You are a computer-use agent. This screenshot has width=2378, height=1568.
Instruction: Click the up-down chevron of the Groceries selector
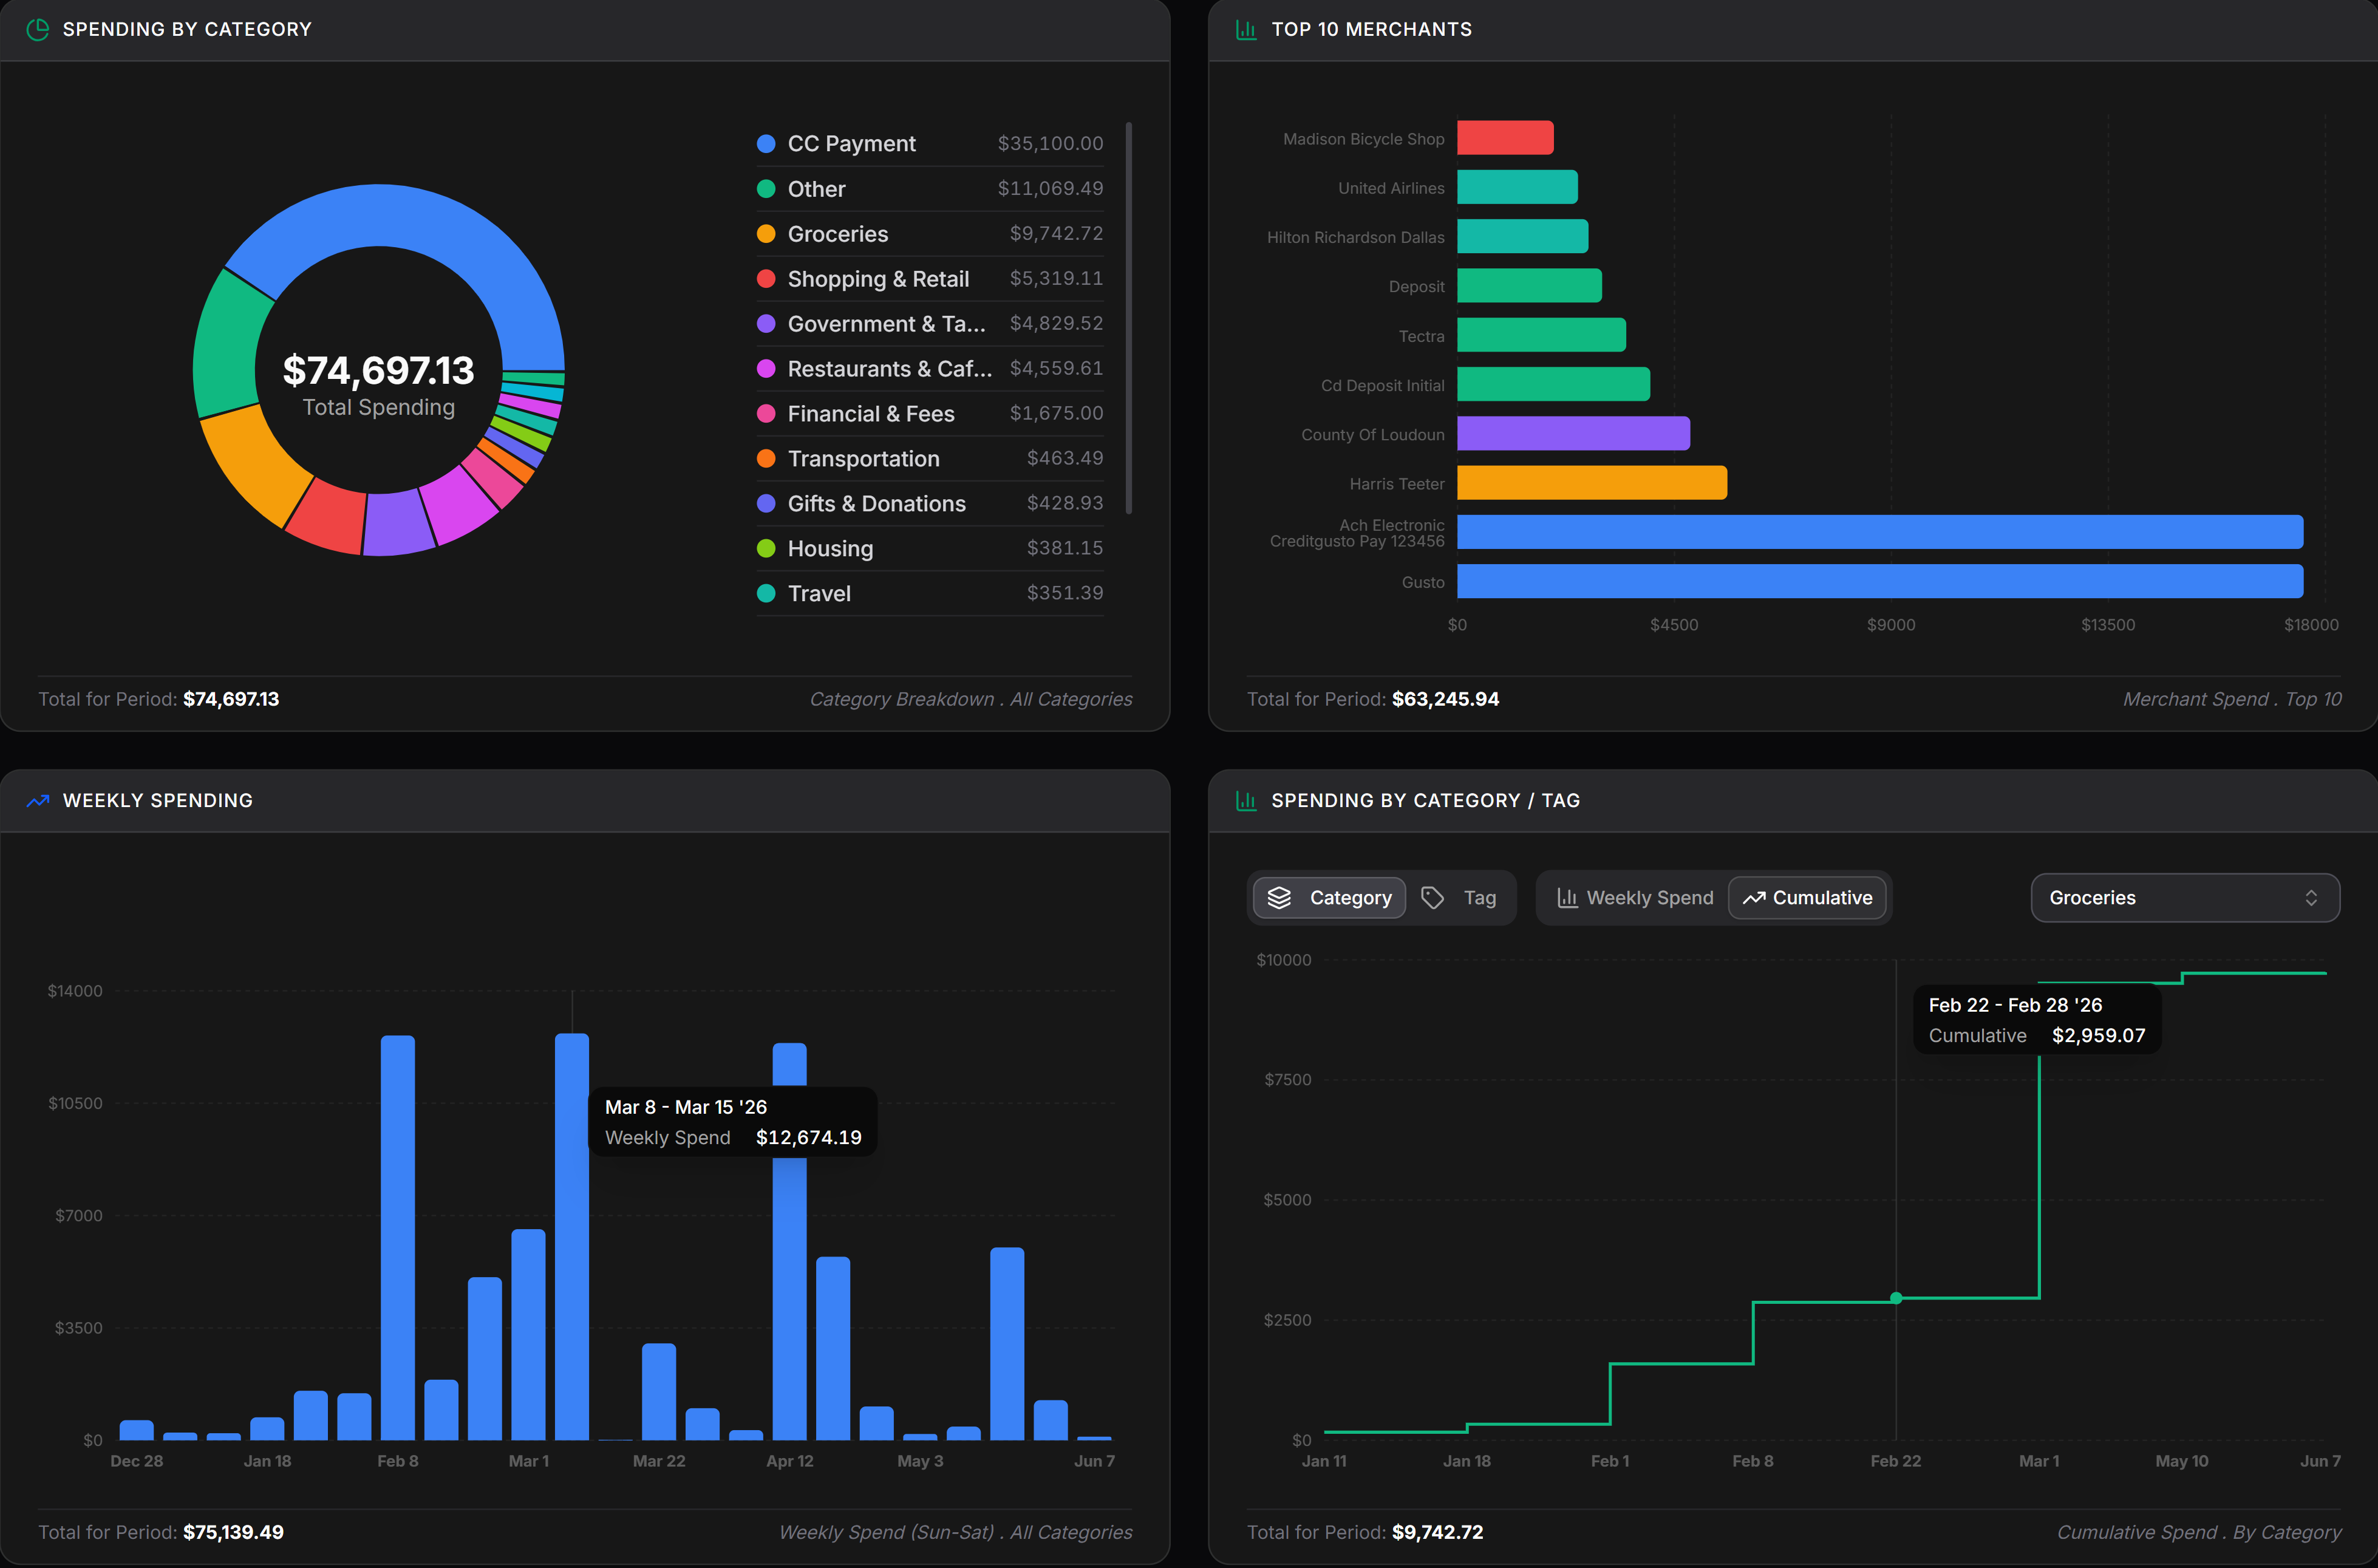coord(2311,898)
